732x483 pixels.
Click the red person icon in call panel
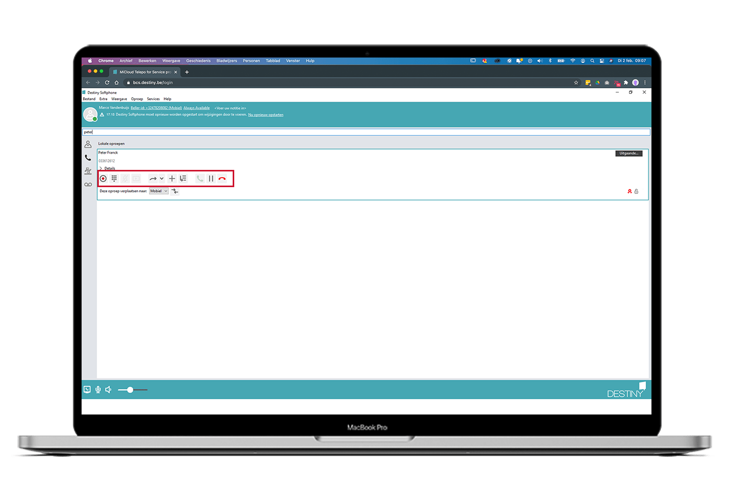tap(630, 191)
